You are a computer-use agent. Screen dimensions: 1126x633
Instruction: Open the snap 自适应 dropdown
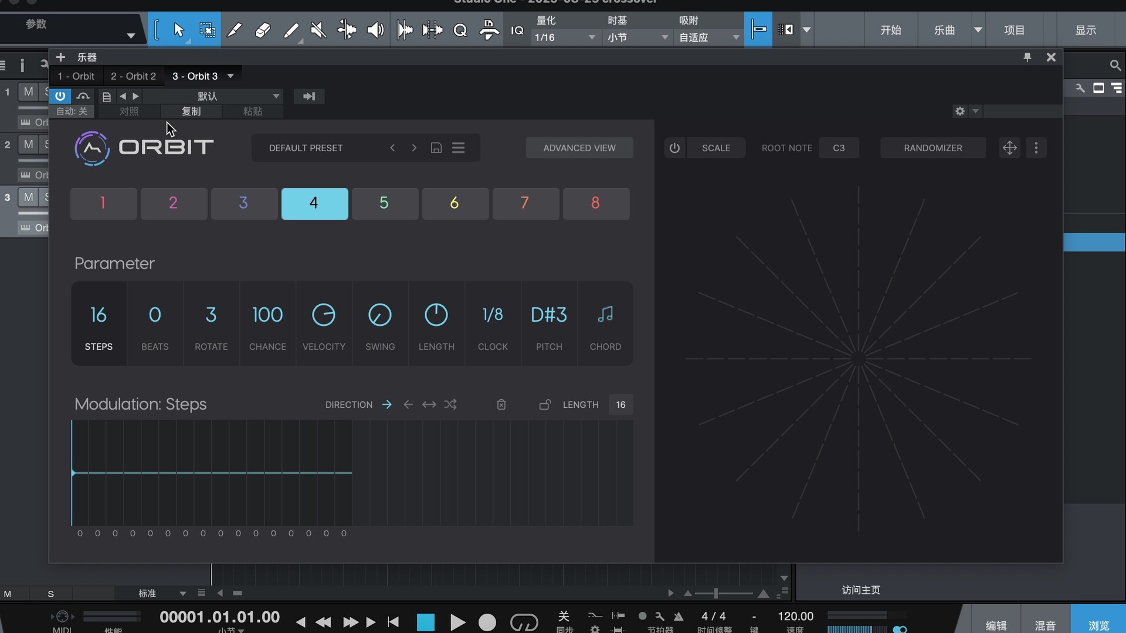coord(709,38)
